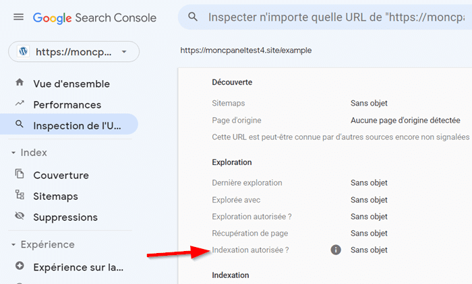Click the search icon beside Inspection de l'URL
The height and width of the screenshot is (284, 472).
pyautogui.click(x=20, y=124)
